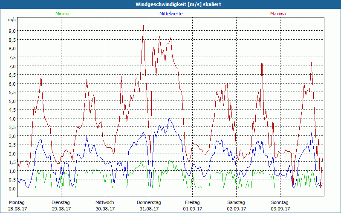Select the Samstag day label
This screenshot has width=341, height=213.
(x=236, y=202)
